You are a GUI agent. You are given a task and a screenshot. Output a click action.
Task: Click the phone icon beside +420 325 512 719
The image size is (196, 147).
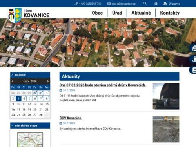click(x=76, y=4)
